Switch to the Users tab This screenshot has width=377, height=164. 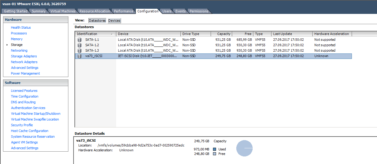click(167, 11)
